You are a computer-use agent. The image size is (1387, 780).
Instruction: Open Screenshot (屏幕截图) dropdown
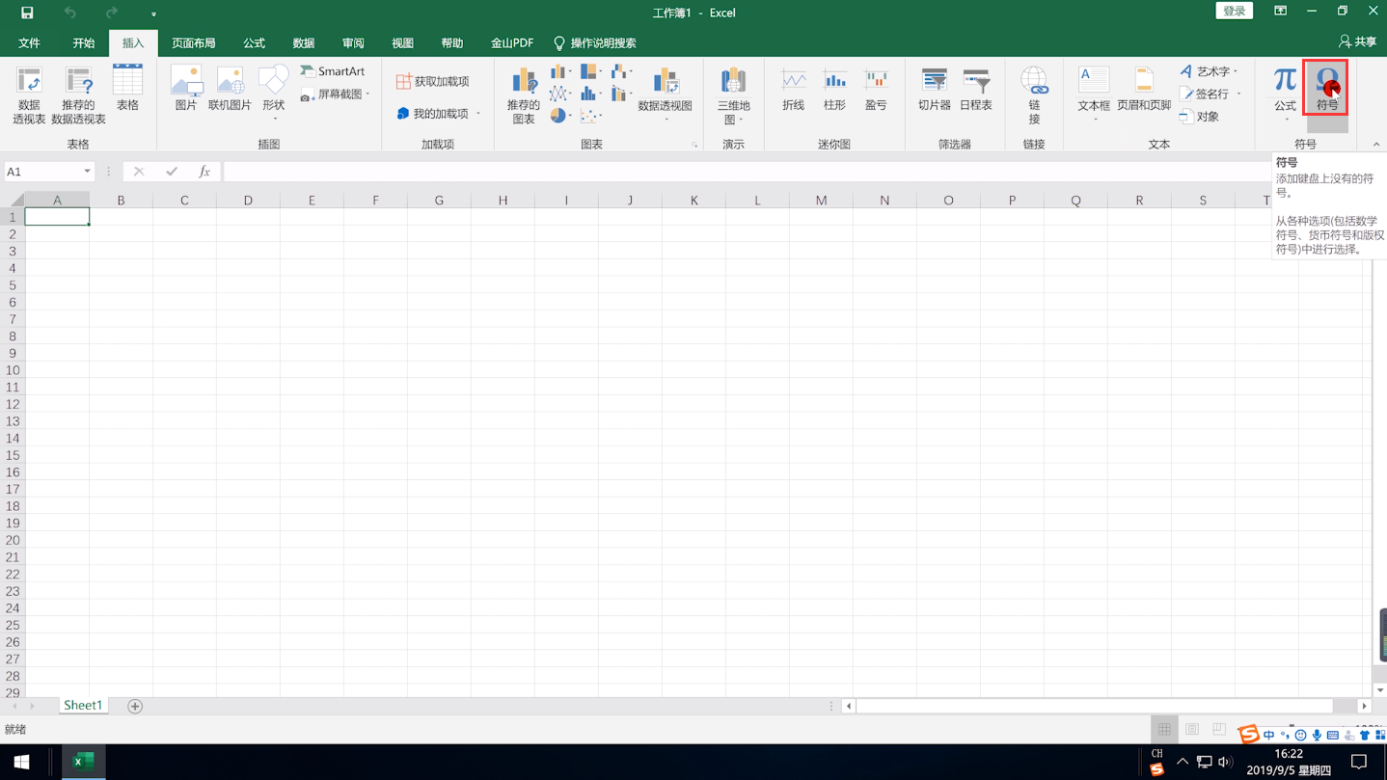point(335,94)
